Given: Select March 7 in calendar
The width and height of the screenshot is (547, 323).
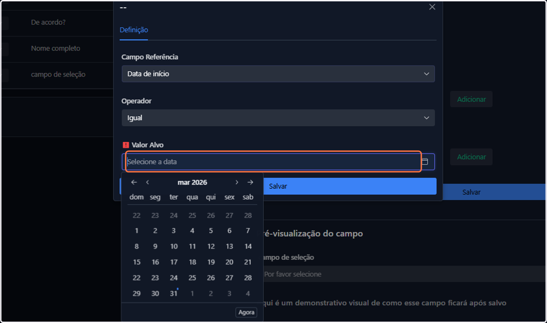Looking at the screenshot, I should [248, 231].
